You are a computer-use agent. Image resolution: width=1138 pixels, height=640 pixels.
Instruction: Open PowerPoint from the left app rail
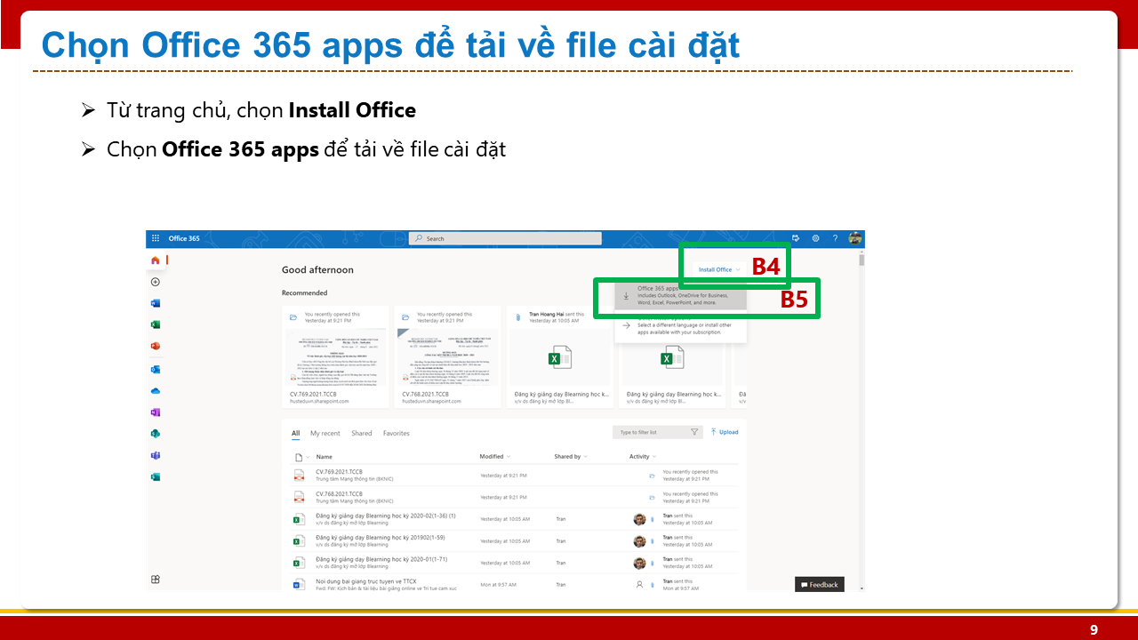(155, 345)
